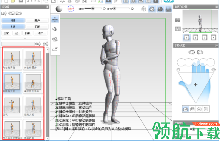Select the camera tool in vertical toolbar

coord(55,39)
